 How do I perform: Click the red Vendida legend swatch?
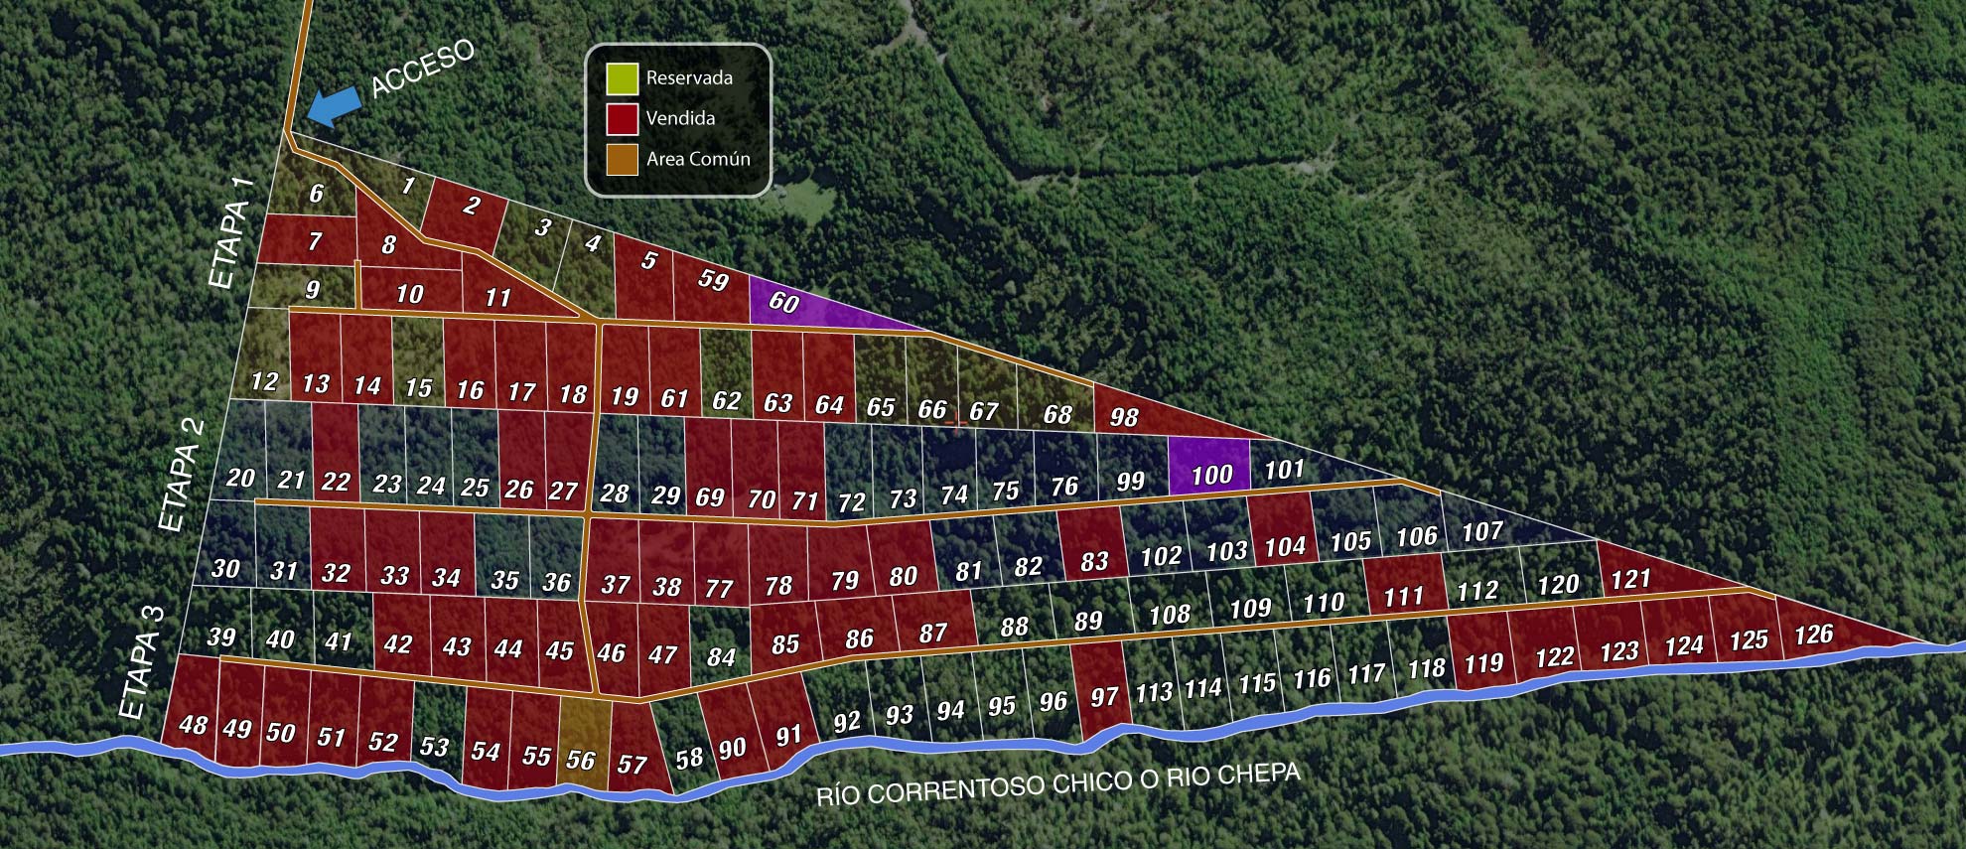pos(623,118)
